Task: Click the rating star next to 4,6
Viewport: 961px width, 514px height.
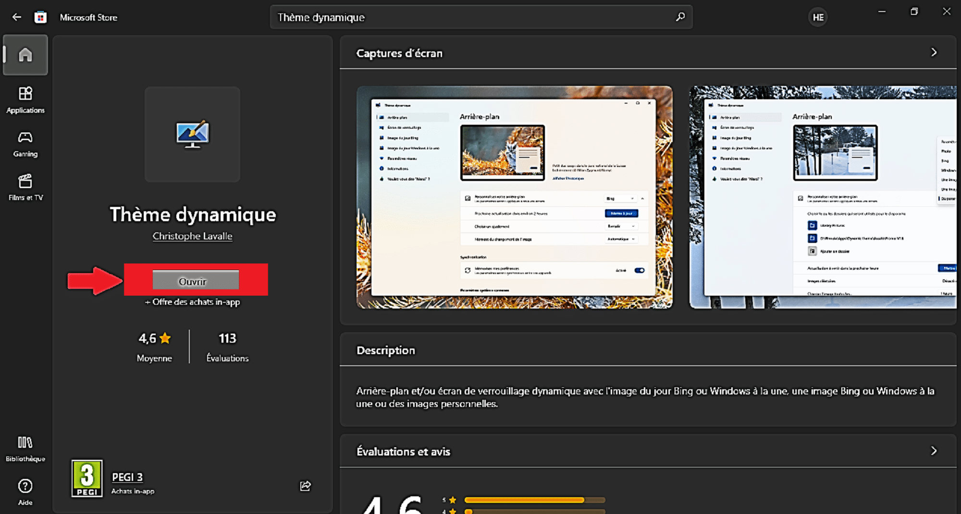Action: tap(165, 338)
